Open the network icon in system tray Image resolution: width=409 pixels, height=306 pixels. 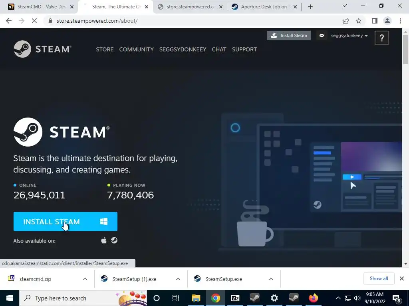point(348,298)
